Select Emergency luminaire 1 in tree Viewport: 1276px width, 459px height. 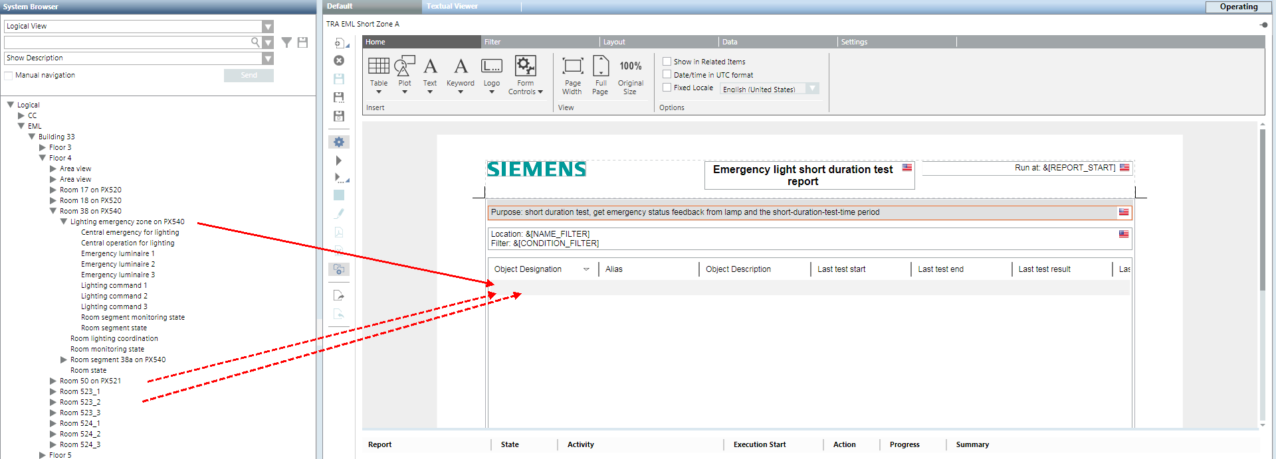[x=118, y=253]
